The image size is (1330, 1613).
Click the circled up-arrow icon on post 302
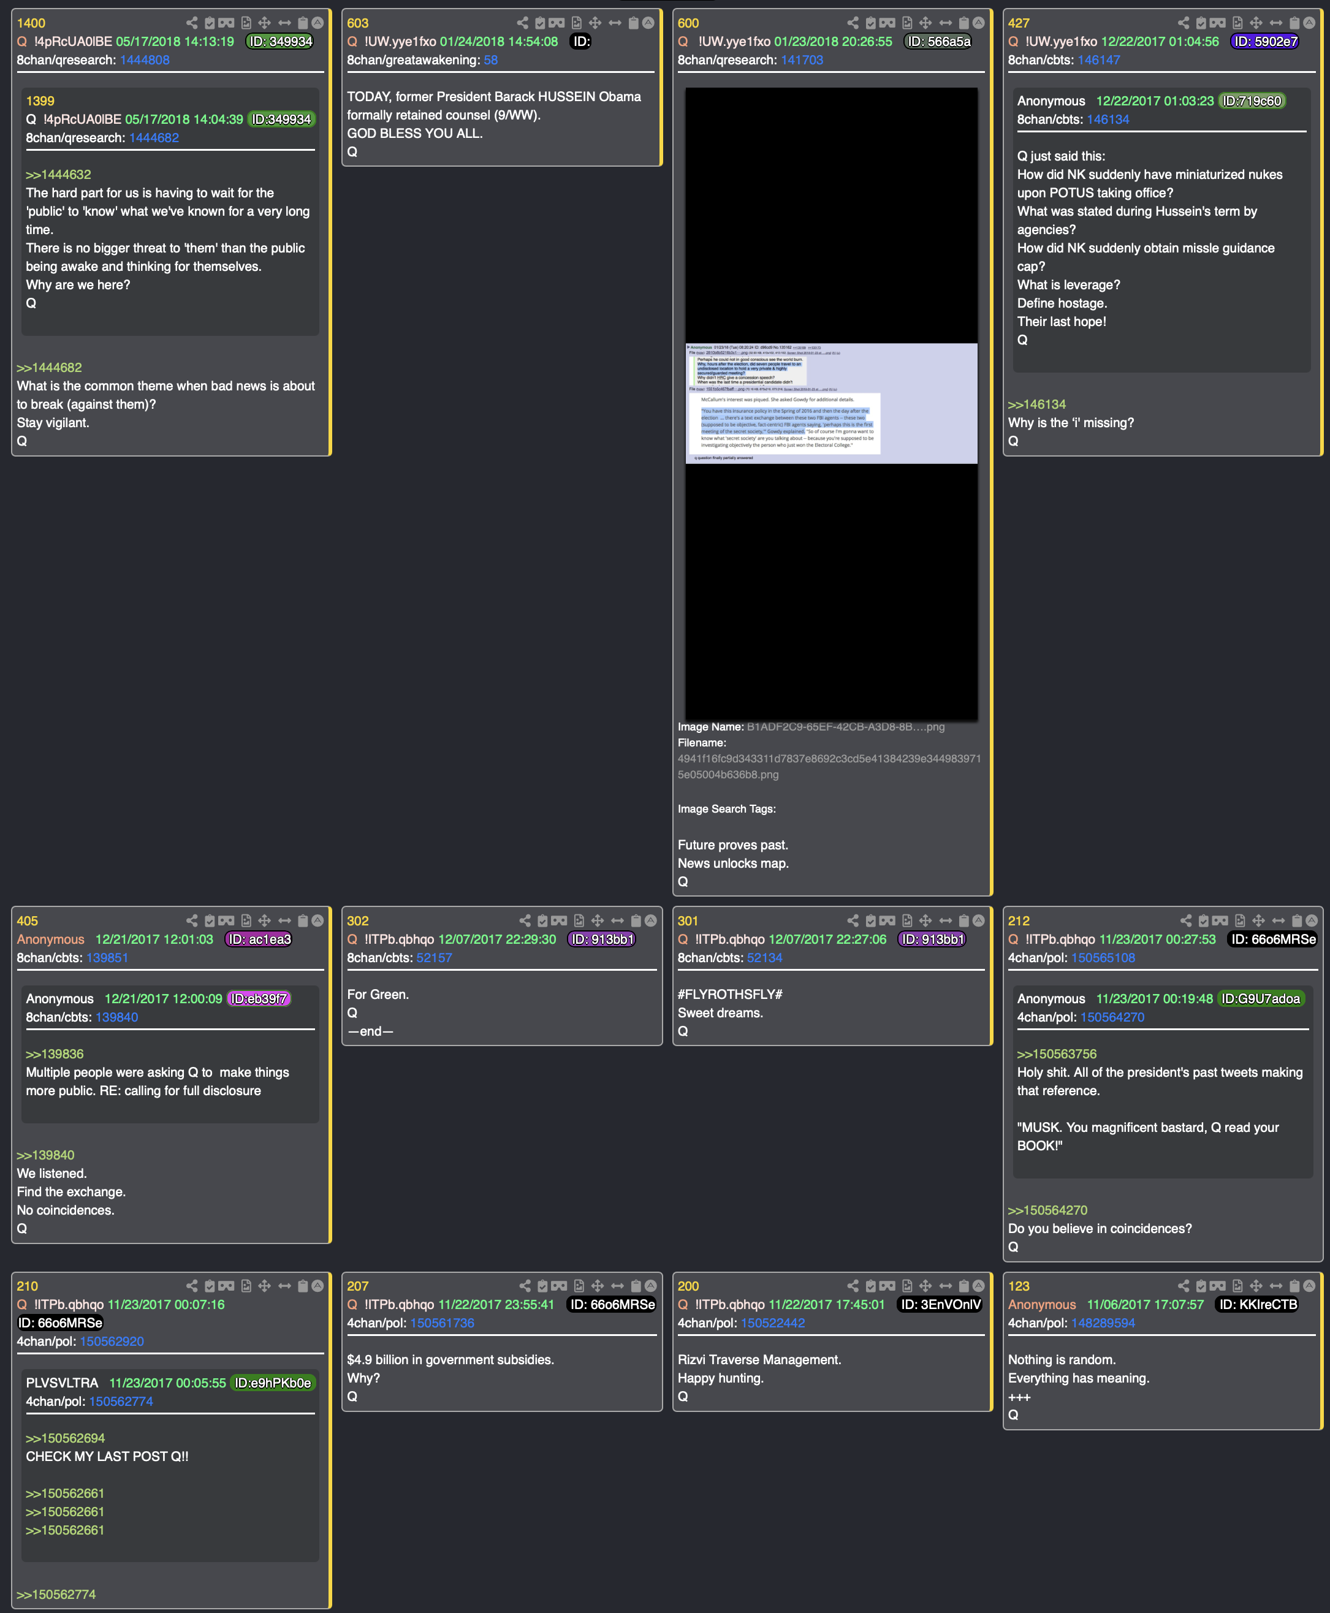point(650,920)
